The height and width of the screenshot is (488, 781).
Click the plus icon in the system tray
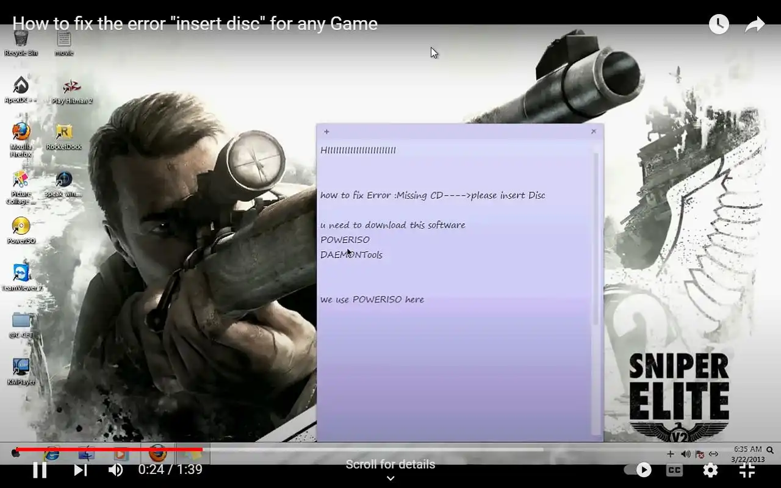coord(671,454)
